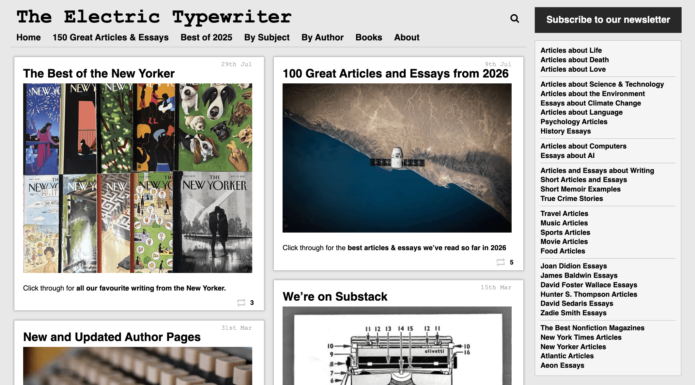Open Articles about Science & Technology
This screenshot has width=695, height=385.
click(x=602, y=84)
